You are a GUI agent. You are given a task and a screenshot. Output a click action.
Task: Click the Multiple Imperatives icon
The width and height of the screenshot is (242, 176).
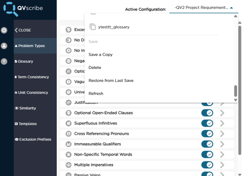(69, 165)
